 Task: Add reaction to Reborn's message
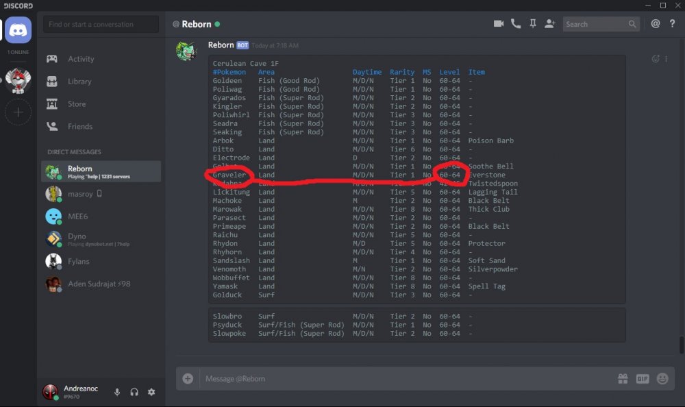(x=656, y=59)
